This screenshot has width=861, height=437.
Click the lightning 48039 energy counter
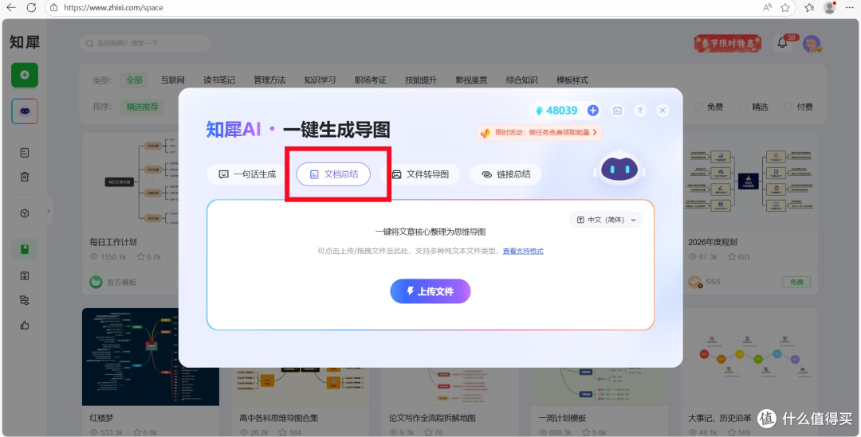[556, 110]
